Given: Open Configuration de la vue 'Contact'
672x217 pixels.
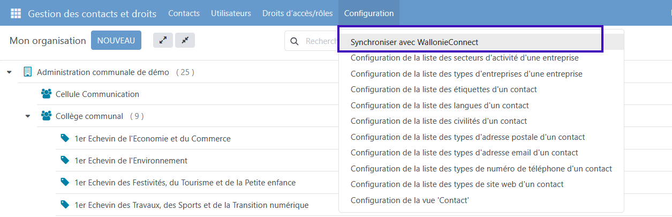Looking at the screenshot, I should click(411, 200).
